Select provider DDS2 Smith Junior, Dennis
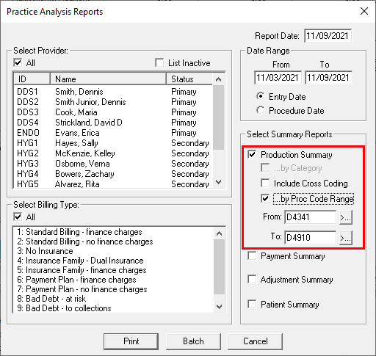Viewport: 376px width, 356px height. pyautogui.click(x=113, y=102)
